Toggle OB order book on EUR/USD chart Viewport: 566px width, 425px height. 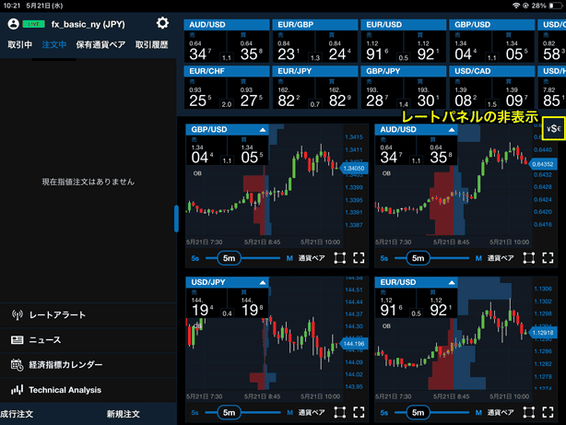[x=386, y=326]
